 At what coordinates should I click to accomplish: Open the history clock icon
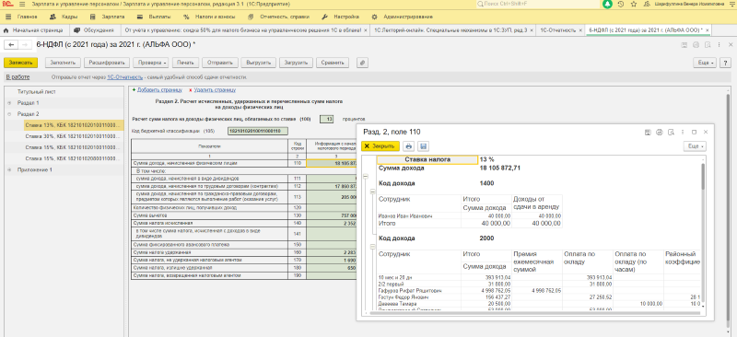tap(621, 5)
